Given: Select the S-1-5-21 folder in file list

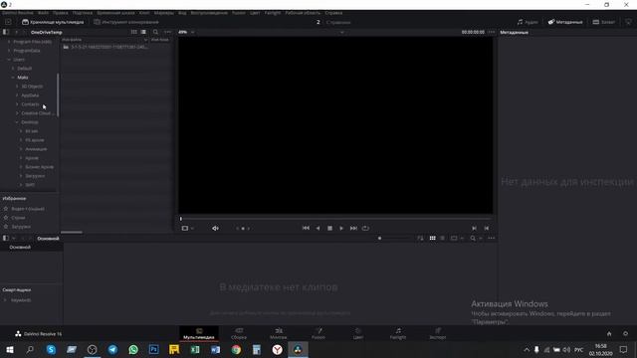Looking at the screenshot, I should coord(106,47).
